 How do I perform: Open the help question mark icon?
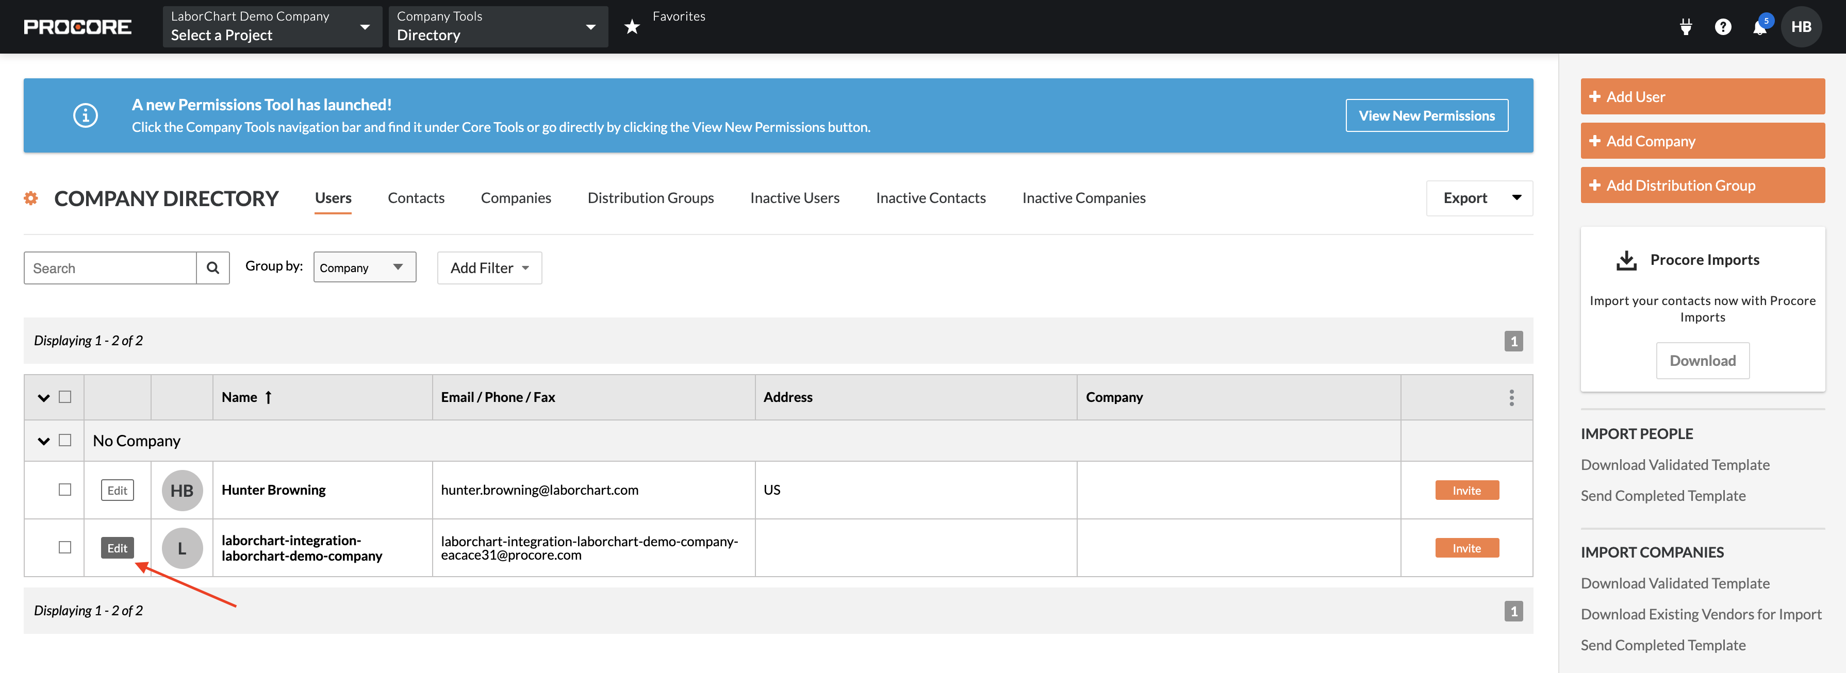point(1723,26)
